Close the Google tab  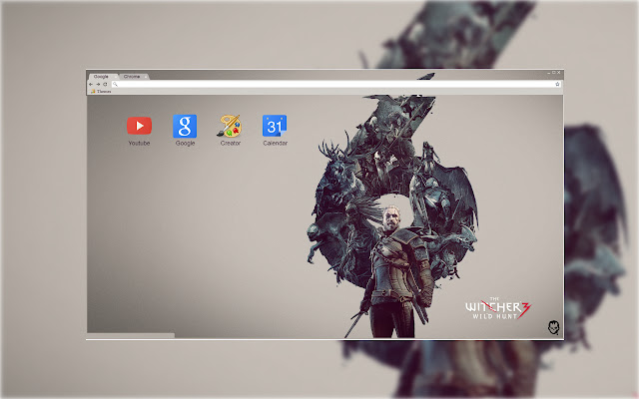pos(116,77)
